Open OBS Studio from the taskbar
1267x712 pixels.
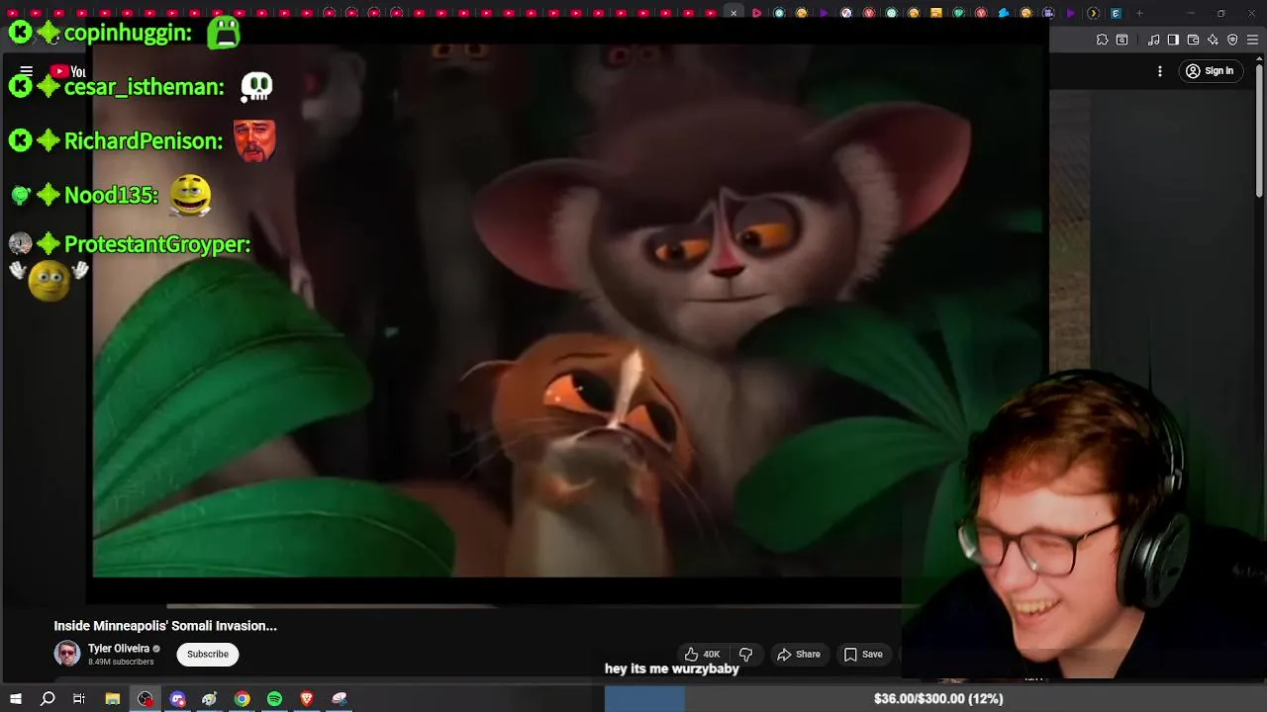pos(146,699)
